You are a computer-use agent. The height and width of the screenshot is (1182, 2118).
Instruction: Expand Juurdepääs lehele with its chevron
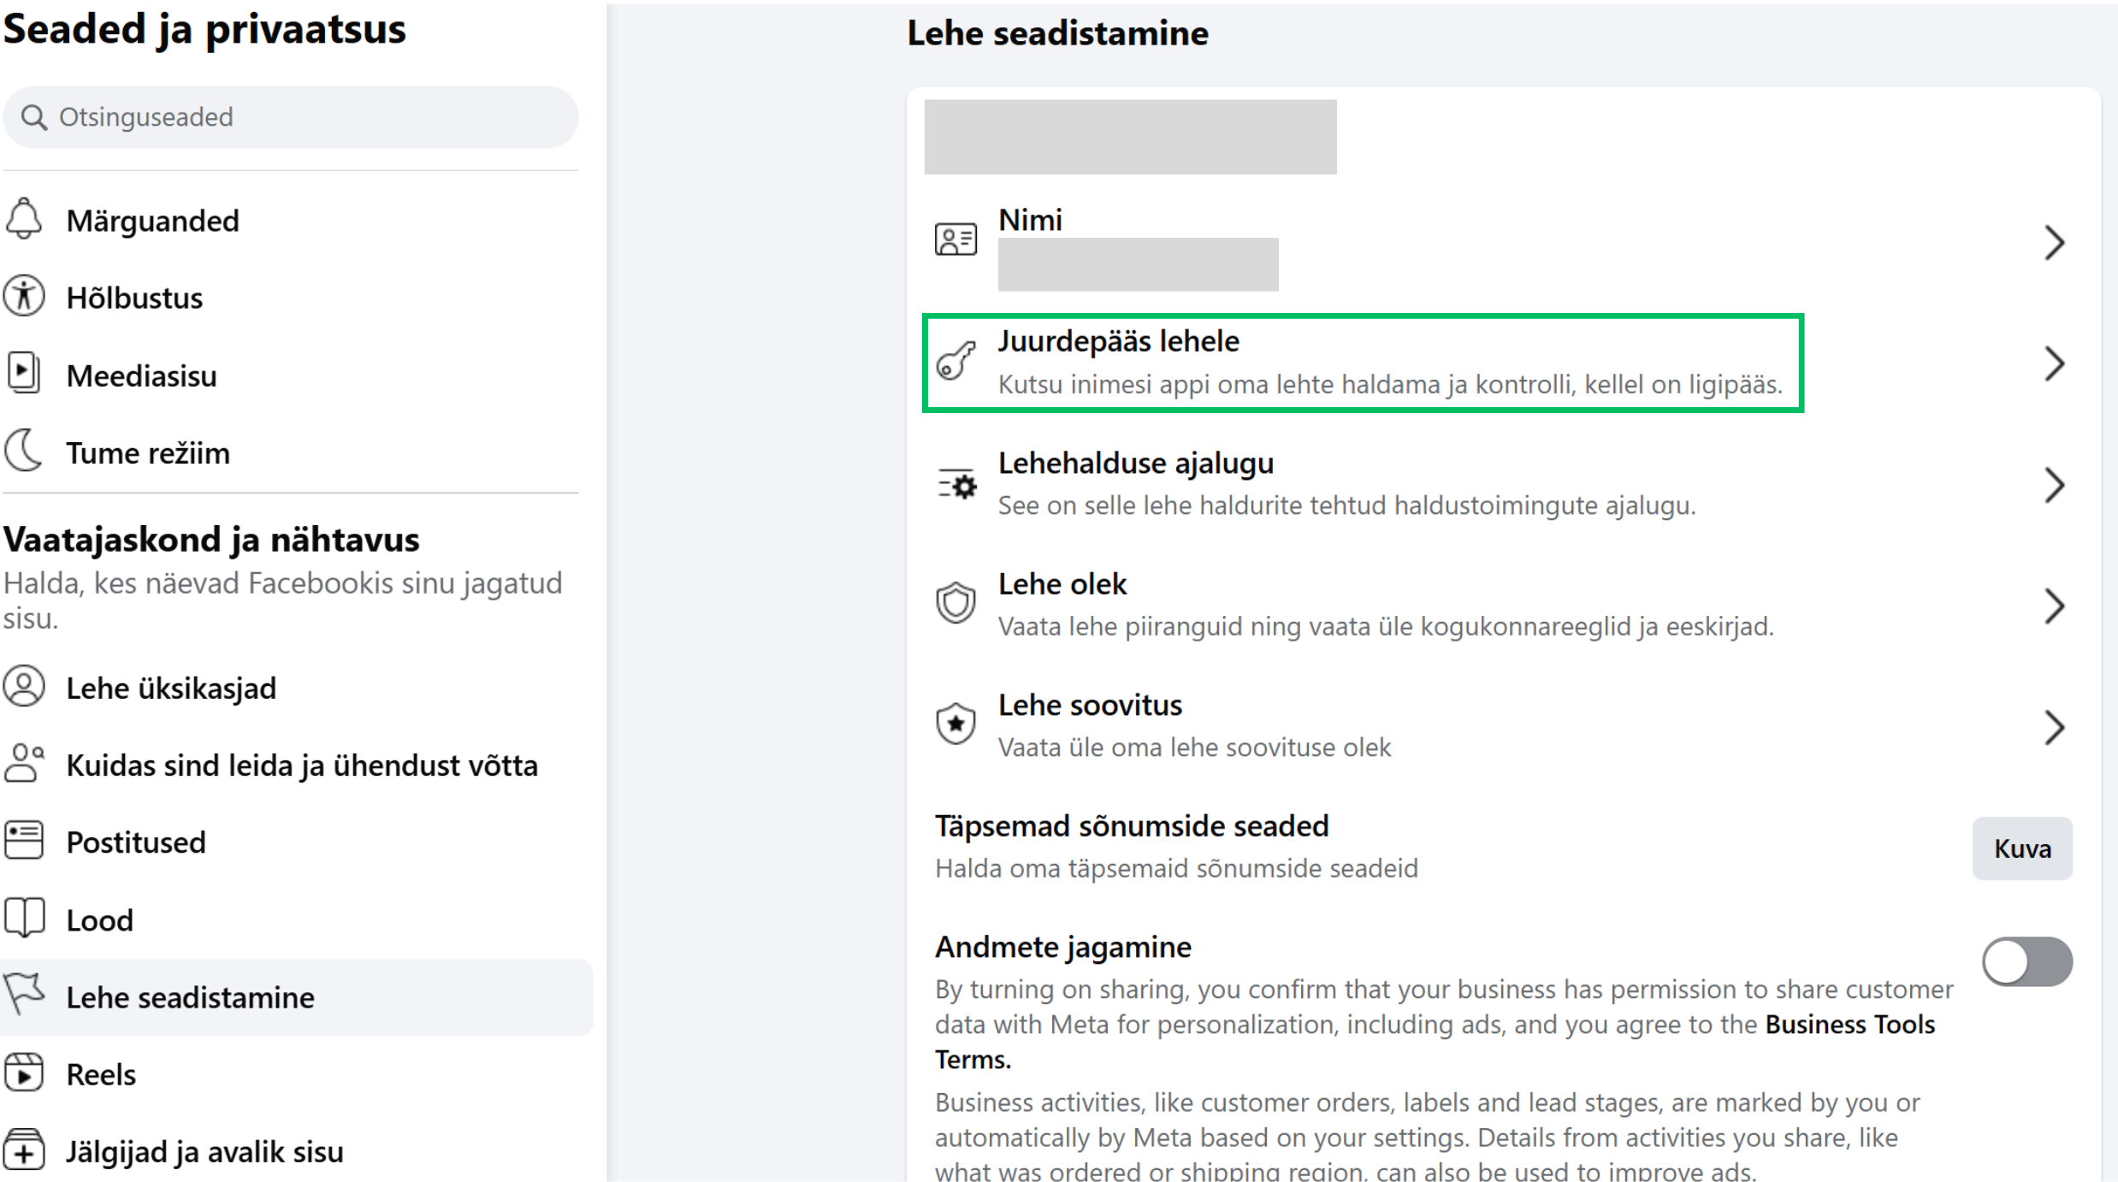click(x=2055, y=364)
